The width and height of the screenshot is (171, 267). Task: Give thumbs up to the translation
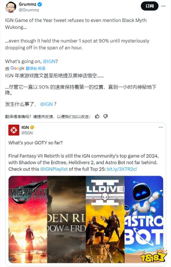pos(97,116)
